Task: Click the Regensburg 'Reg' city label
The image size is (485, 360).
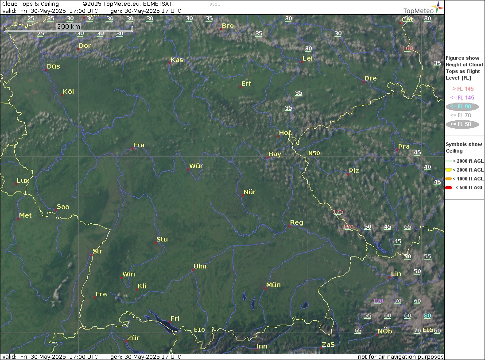Action: click(x=297, y=222)
